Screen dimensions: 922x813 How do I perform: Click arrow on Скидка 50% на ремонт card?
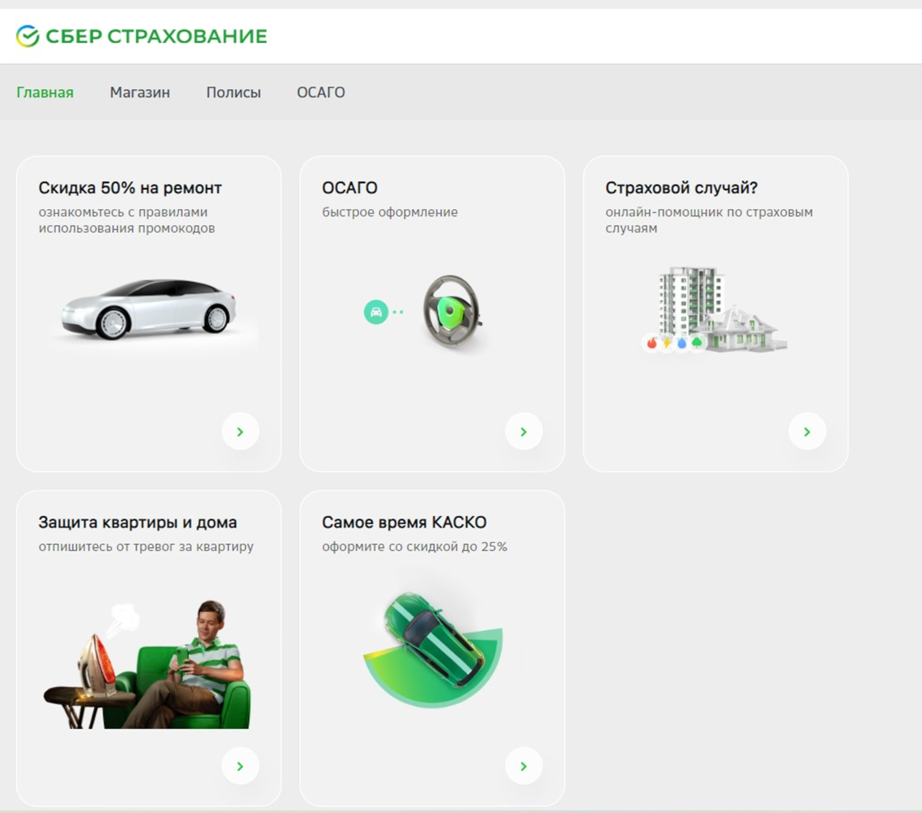tap(240, 432)
